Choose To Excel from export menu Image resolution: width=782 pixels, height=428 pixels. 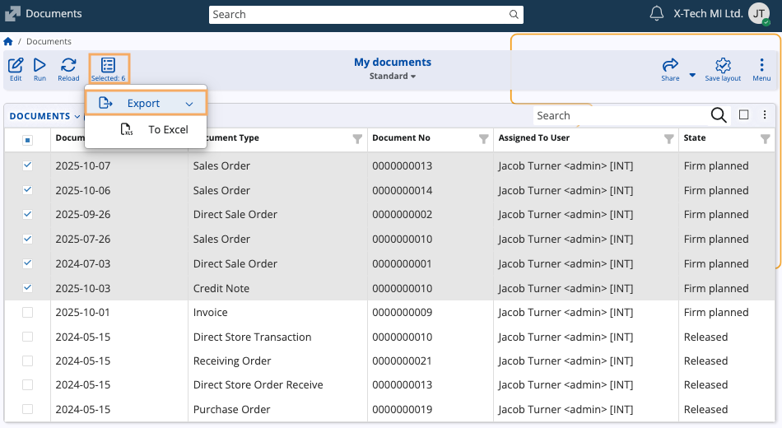click(x=168, y=130)
